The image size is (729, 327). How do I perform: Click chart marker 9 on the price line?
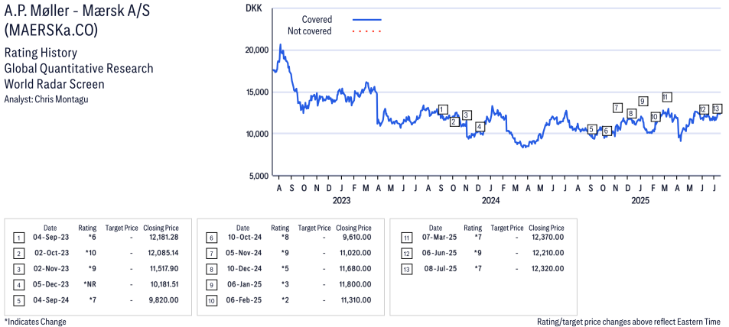point(643,101)
